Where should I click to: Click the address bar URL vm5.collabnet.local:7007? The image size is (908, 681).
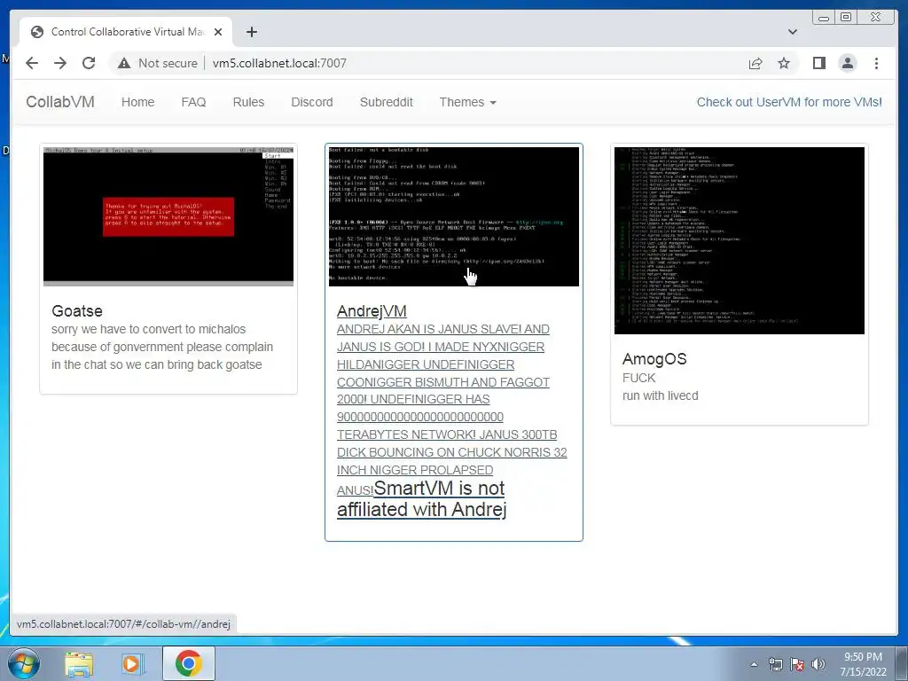click(x=279, y=63)
